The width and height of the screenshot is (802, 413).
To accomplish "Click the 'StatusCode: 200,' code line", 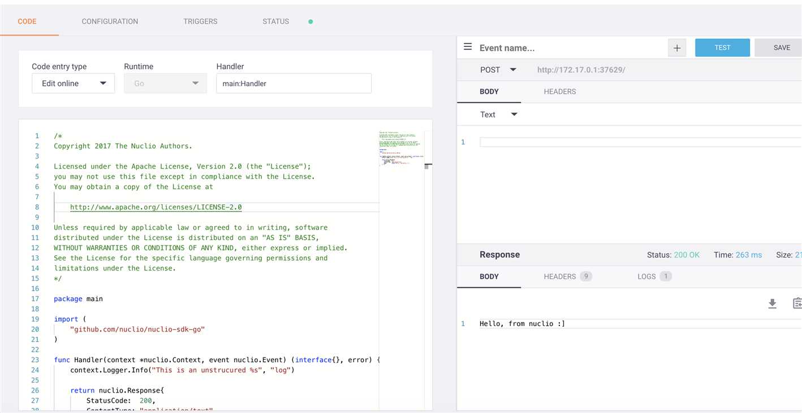I will point(121,401).
